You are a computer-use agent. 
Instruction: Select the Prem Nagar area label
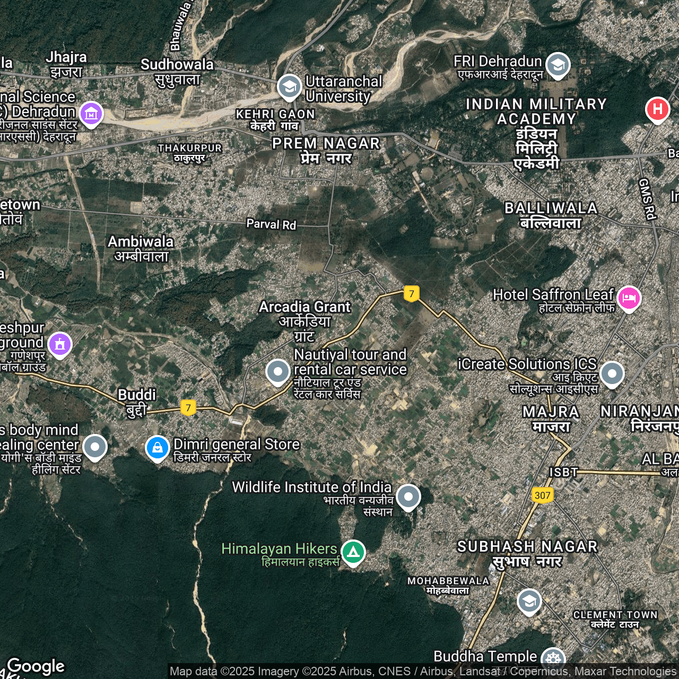tap(326, 150)
